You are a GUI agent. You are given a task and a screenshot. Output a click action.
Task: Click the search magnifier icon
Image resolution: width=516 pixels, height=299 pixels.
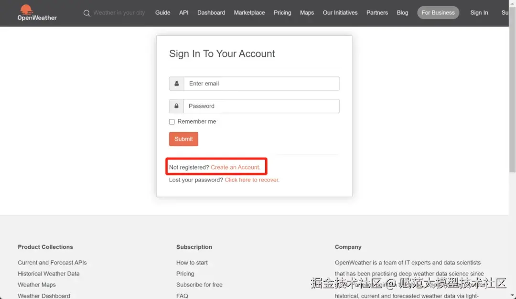(x=86, y=13)
